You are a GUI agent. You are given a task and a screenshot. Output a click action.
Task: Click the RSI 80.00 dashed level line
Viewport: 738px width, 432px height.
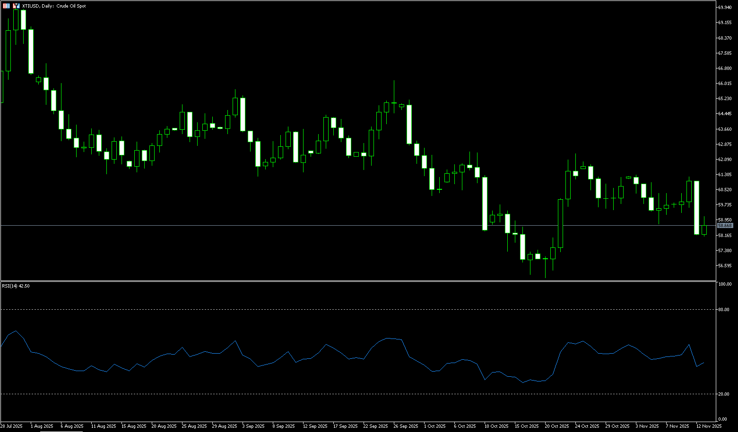pyautogui.click(x=331, y=309)
